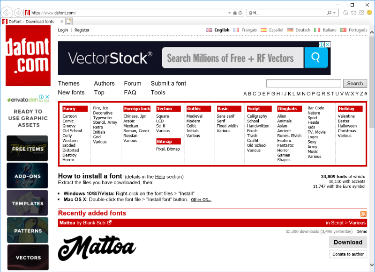
Task: Open the Calligraphy font category
Action: [257, 116]
